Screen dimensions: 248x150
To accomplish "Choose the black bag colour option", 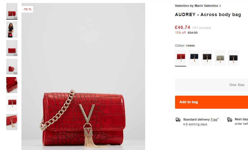I will click(x=233, y=58).
